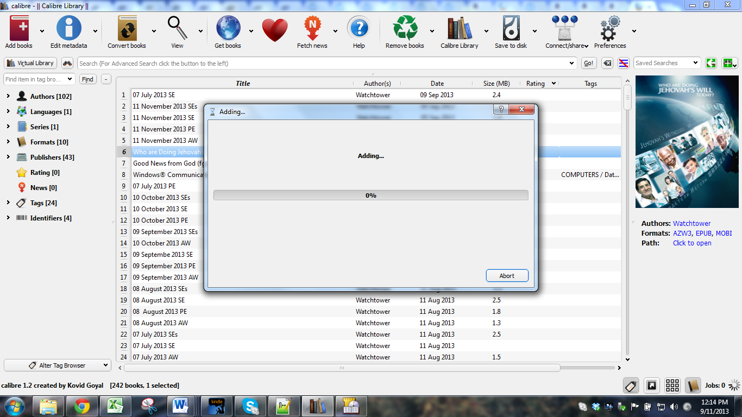The height and width of the screenshot is (417, 742).
Task: Expand Publishers [43] category
Action: pos(8,157)
